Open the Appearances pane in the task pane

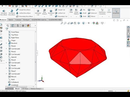click(128, 39)
